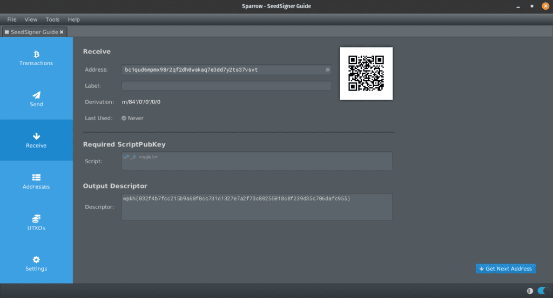Image resolution: width=553 pixels, height=298 pixels.
Task: Open the wallet Settings gear section
Action: [x=36, y=263]
